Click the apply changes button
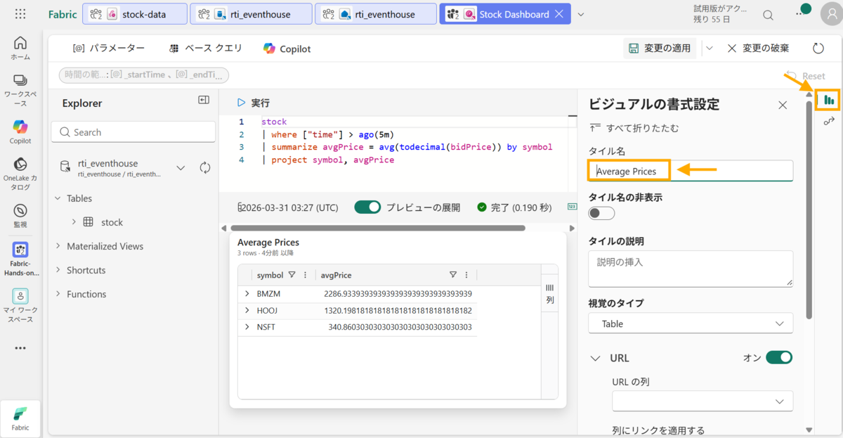843x438 pixels. click(660, 48)
